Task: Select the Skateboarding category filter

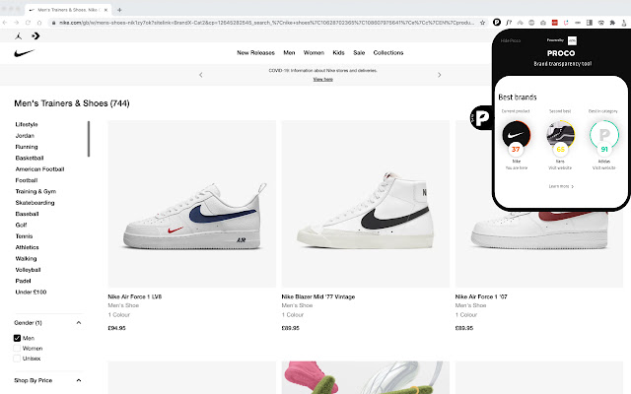Action: pyautogui.click(x=35, y=203)
